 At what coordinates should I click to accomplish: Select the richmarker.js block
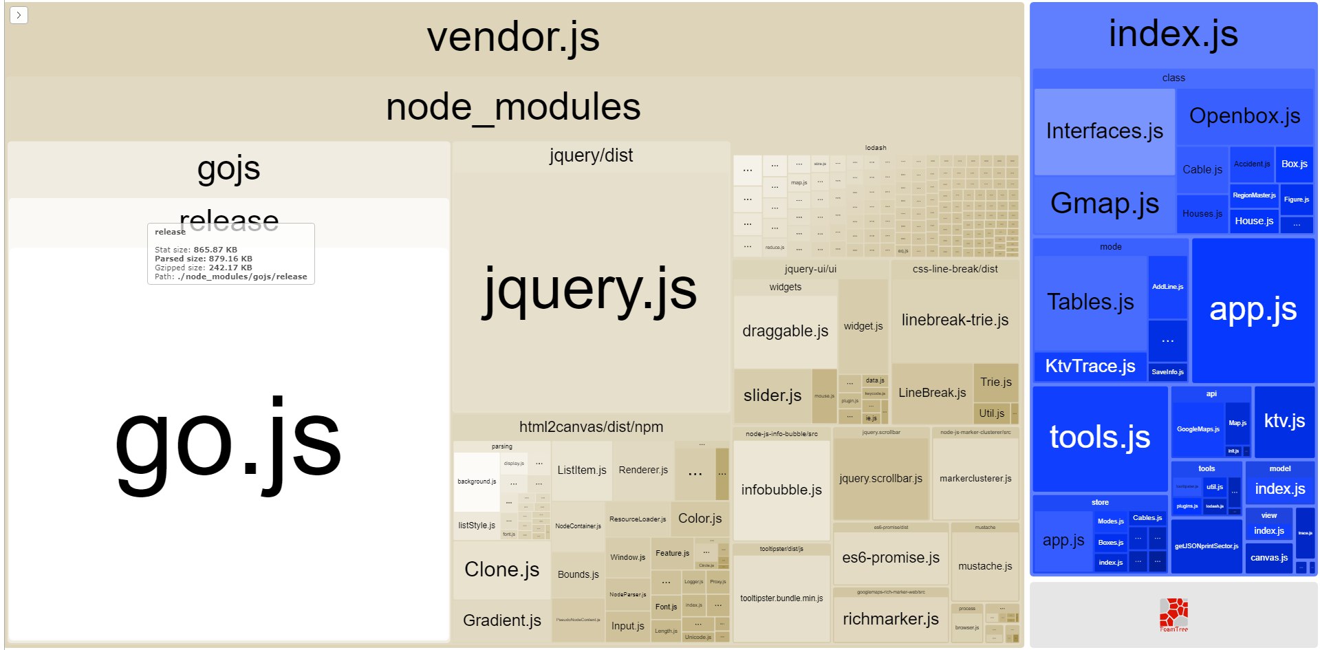891,619
